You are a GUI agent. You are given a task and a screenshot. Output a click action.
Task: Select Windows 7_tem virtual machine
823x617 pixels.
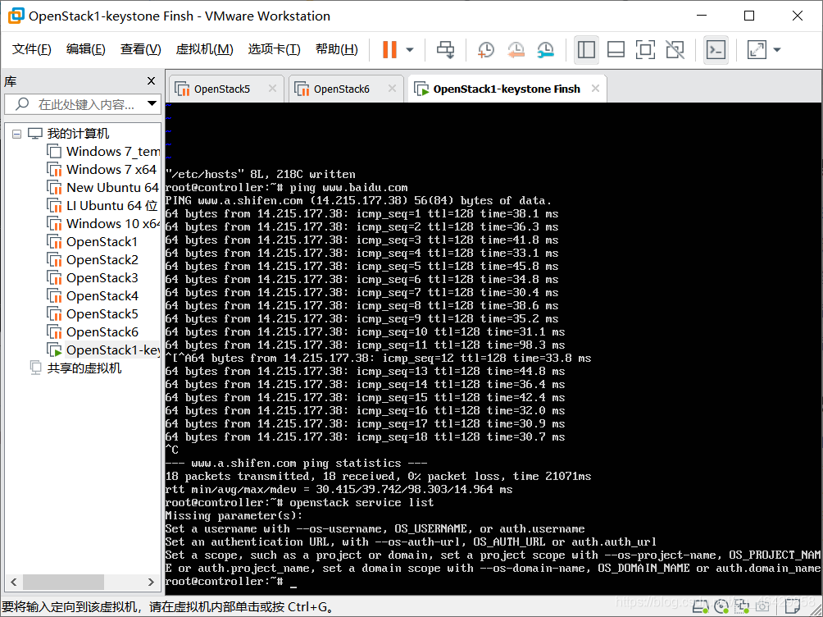pos(113,151)
